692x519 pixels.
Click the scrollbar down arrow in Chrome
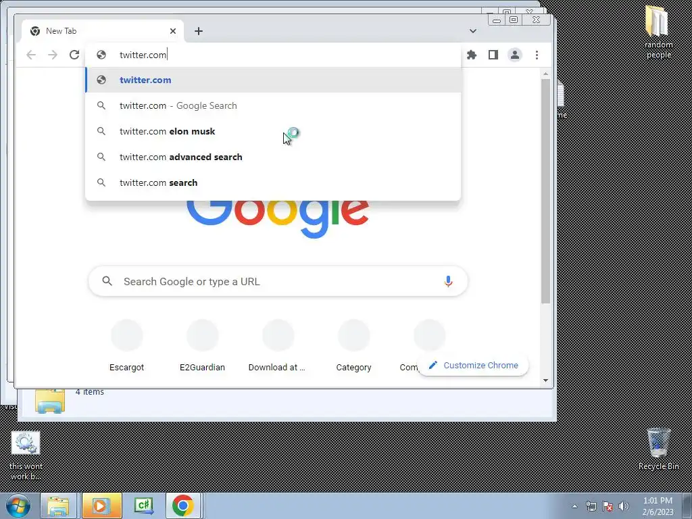pos(545,380)
